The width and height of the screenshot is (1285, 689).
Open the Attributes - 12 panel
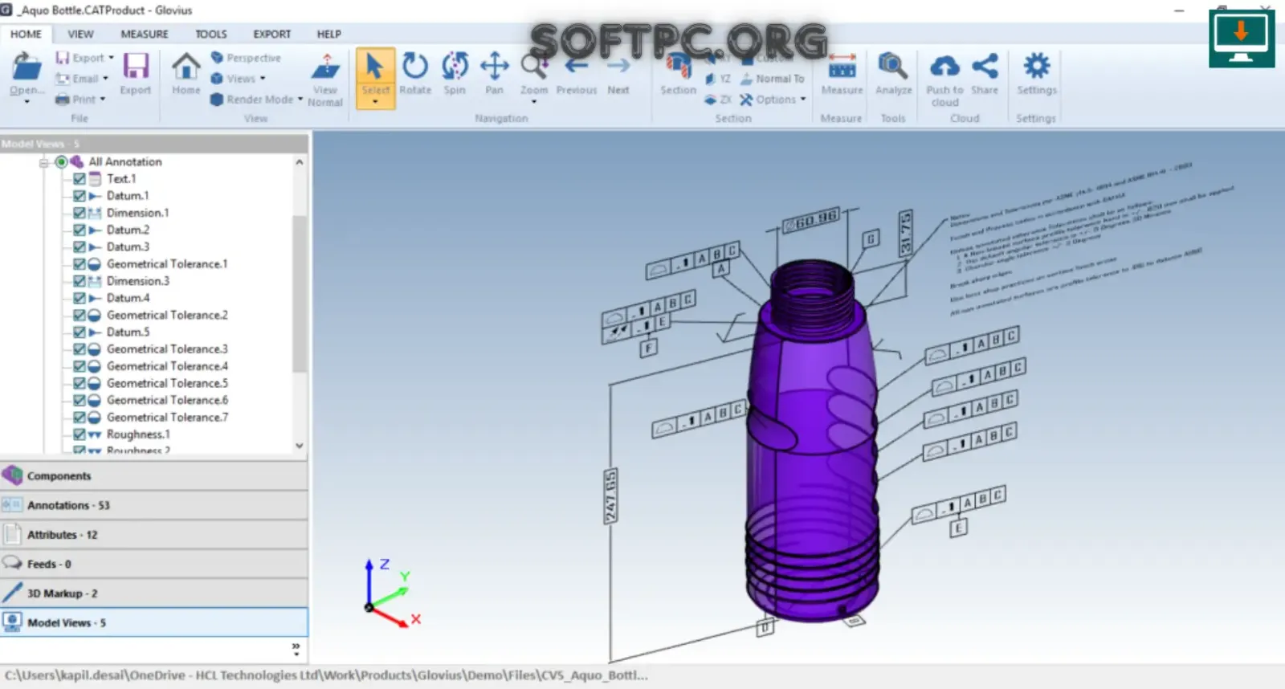pyautogui.click(x=154, y=535)
